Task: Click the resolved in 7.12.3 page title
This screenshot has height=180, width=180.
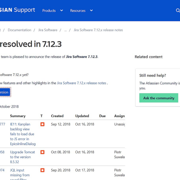Action: tap(31, 44)
